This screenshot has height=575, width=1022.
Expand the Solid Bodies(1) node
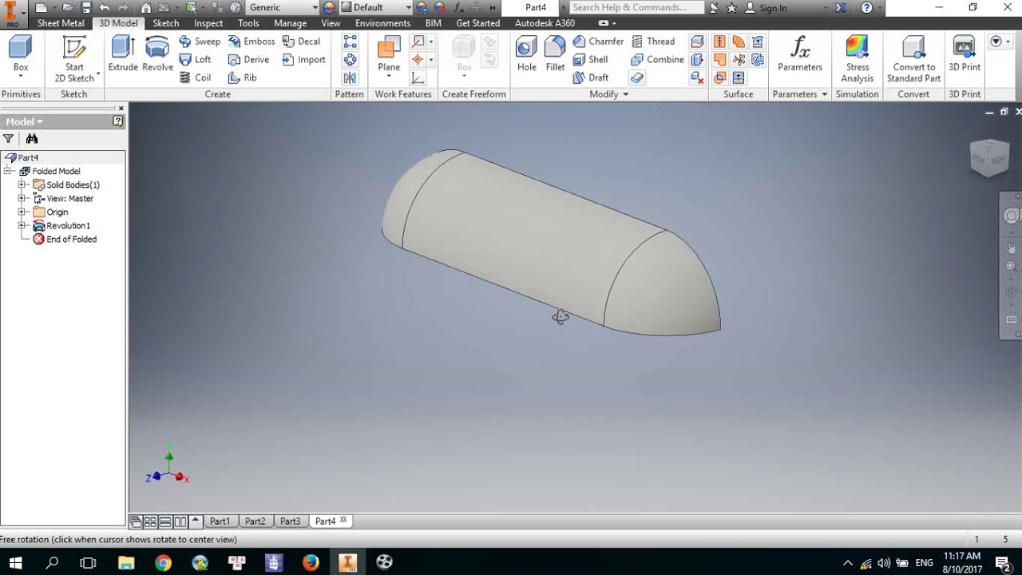[22, 184]
